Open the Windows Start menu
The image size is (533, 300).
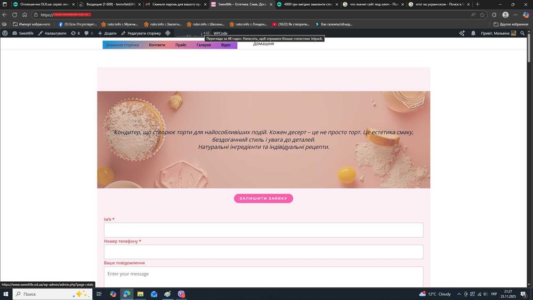click(x=5, y=294)
